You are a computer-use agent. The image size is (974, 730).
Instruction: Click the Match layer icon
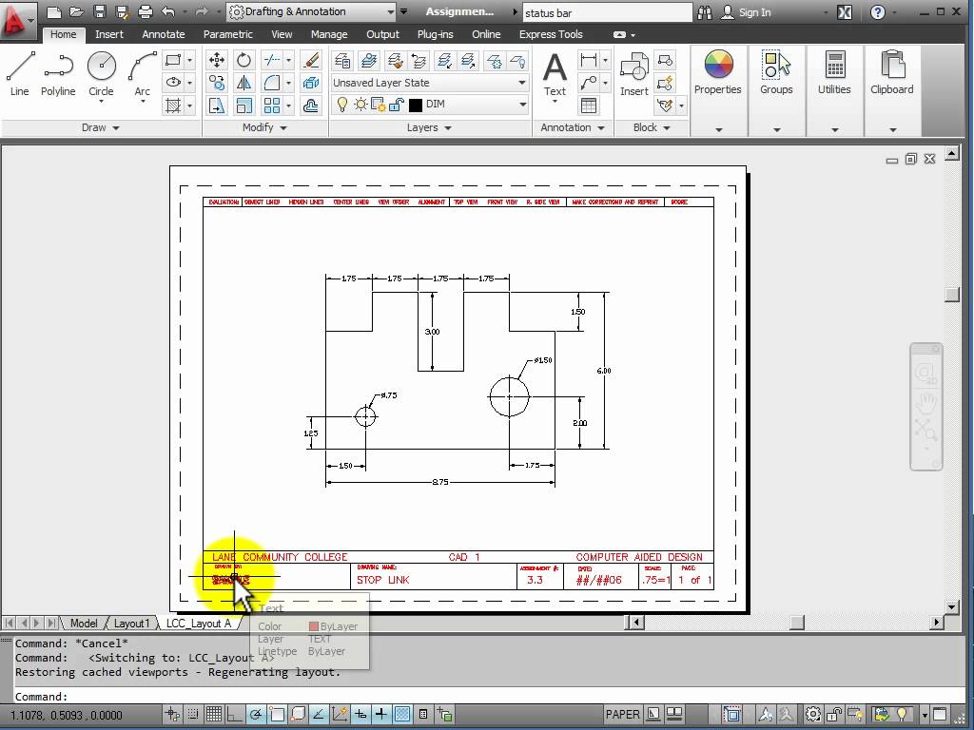pyautogui.click(x=394, y=60)
